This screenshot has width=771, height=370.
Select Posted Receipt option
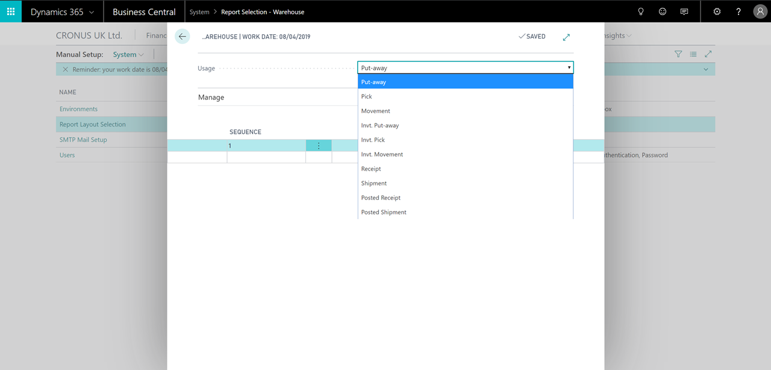coord(466,198)
